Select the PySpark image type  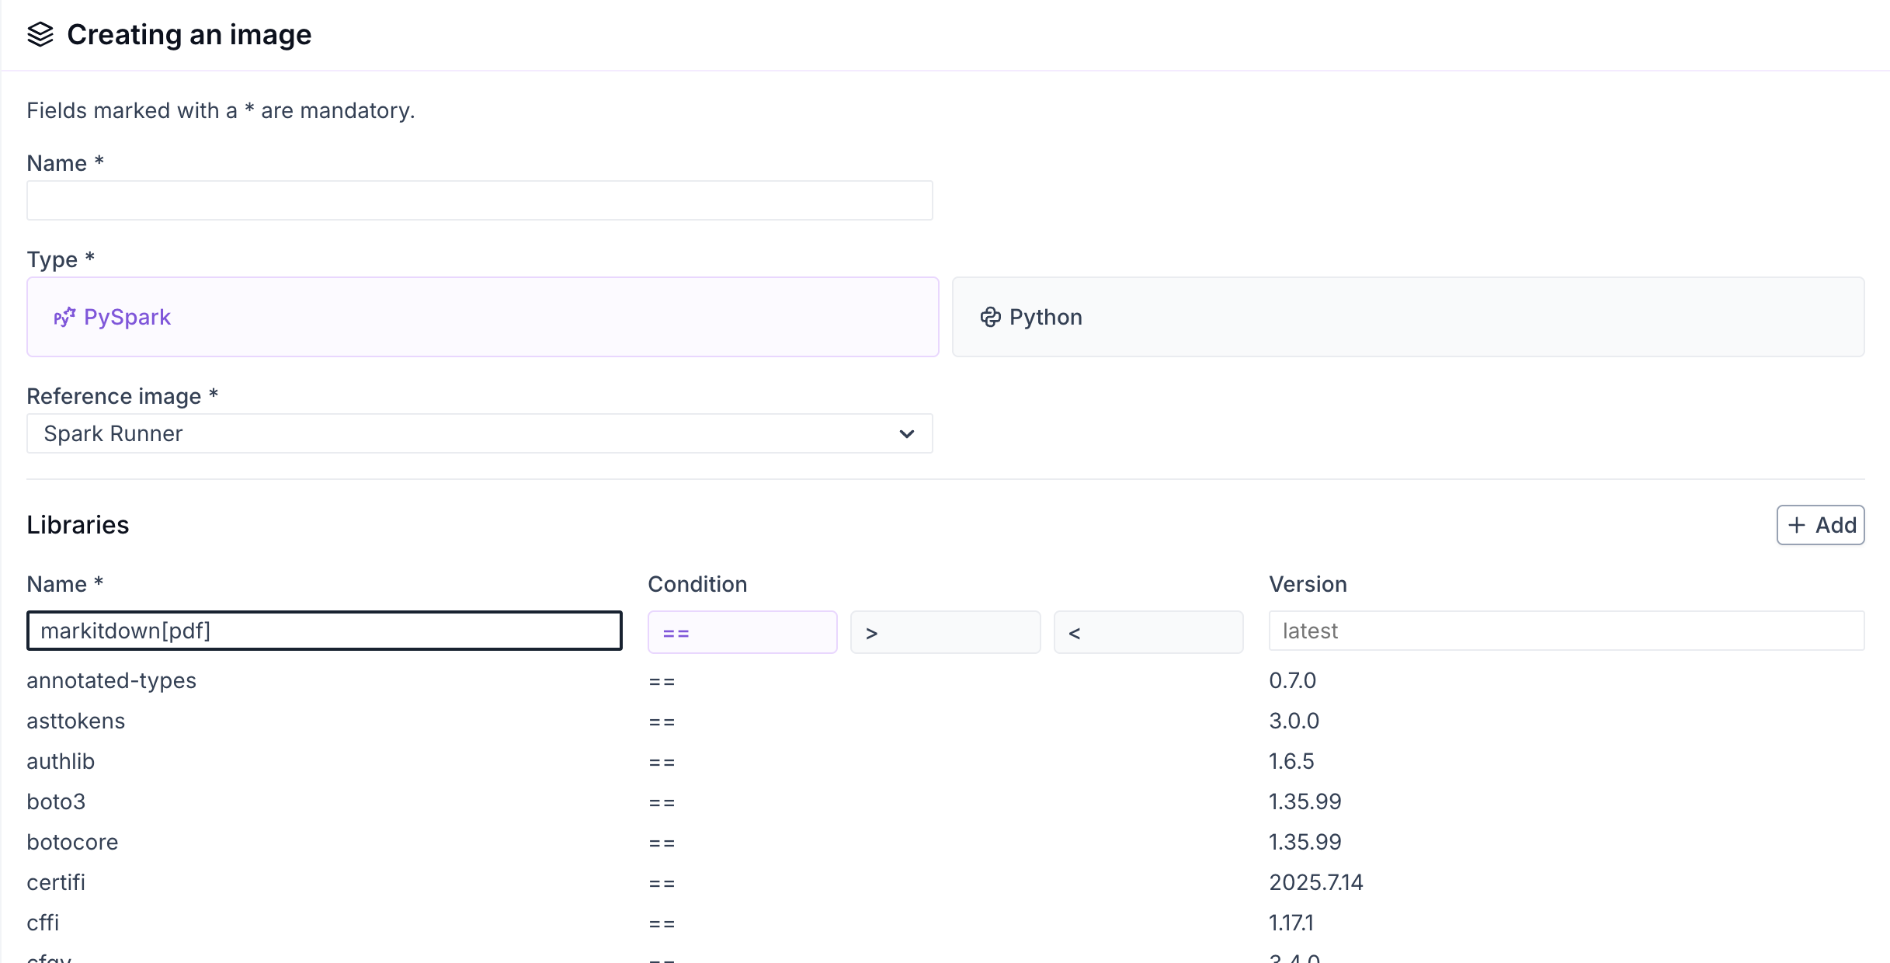click(483, 317)
